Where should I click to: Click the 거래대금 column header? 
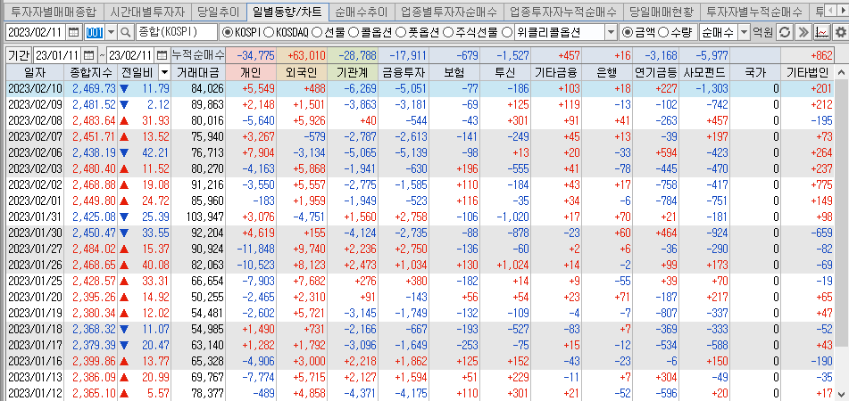(198, 72)
